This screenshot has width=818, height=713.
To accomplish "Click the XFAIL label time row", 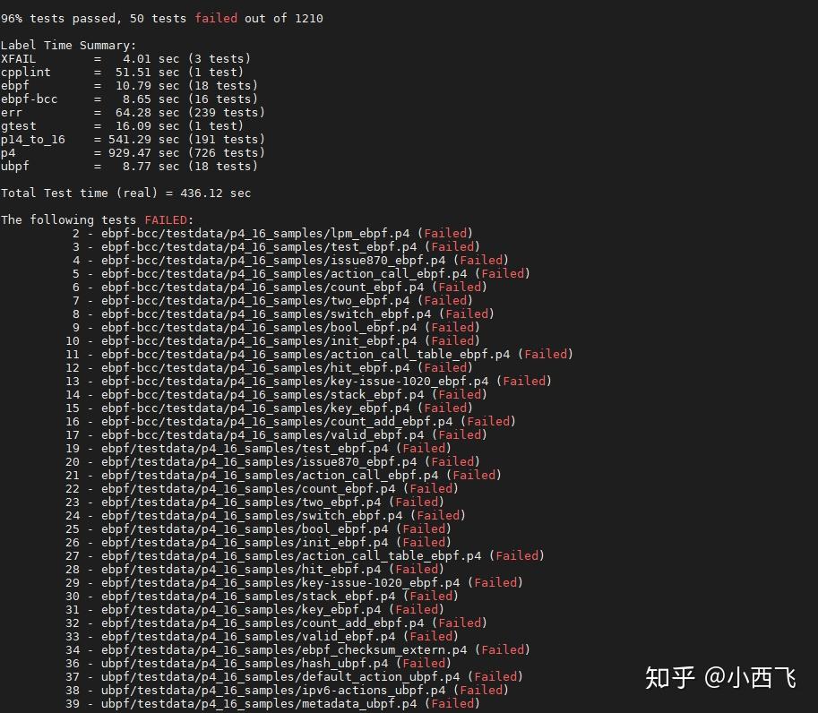I will pos(125,58).
